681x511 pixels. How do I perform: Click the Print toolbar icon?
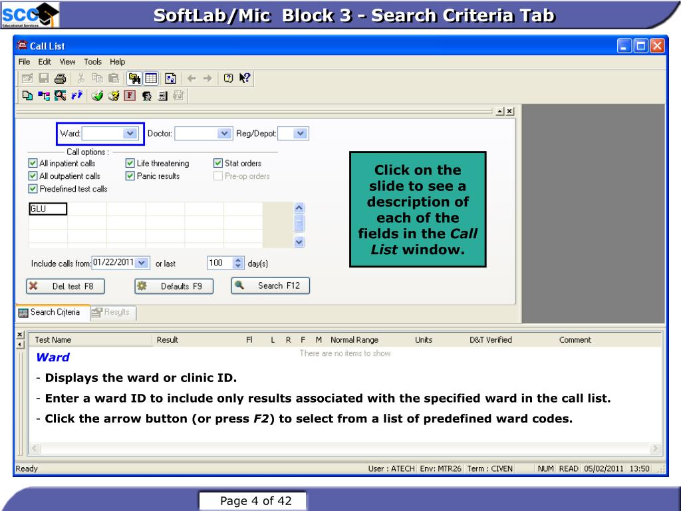[60, 79]
